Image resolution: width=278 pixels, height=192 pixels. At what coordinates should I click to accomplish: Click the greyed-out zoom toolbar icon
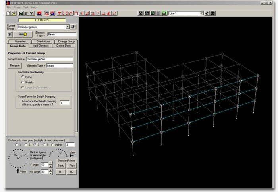[158, 13]
